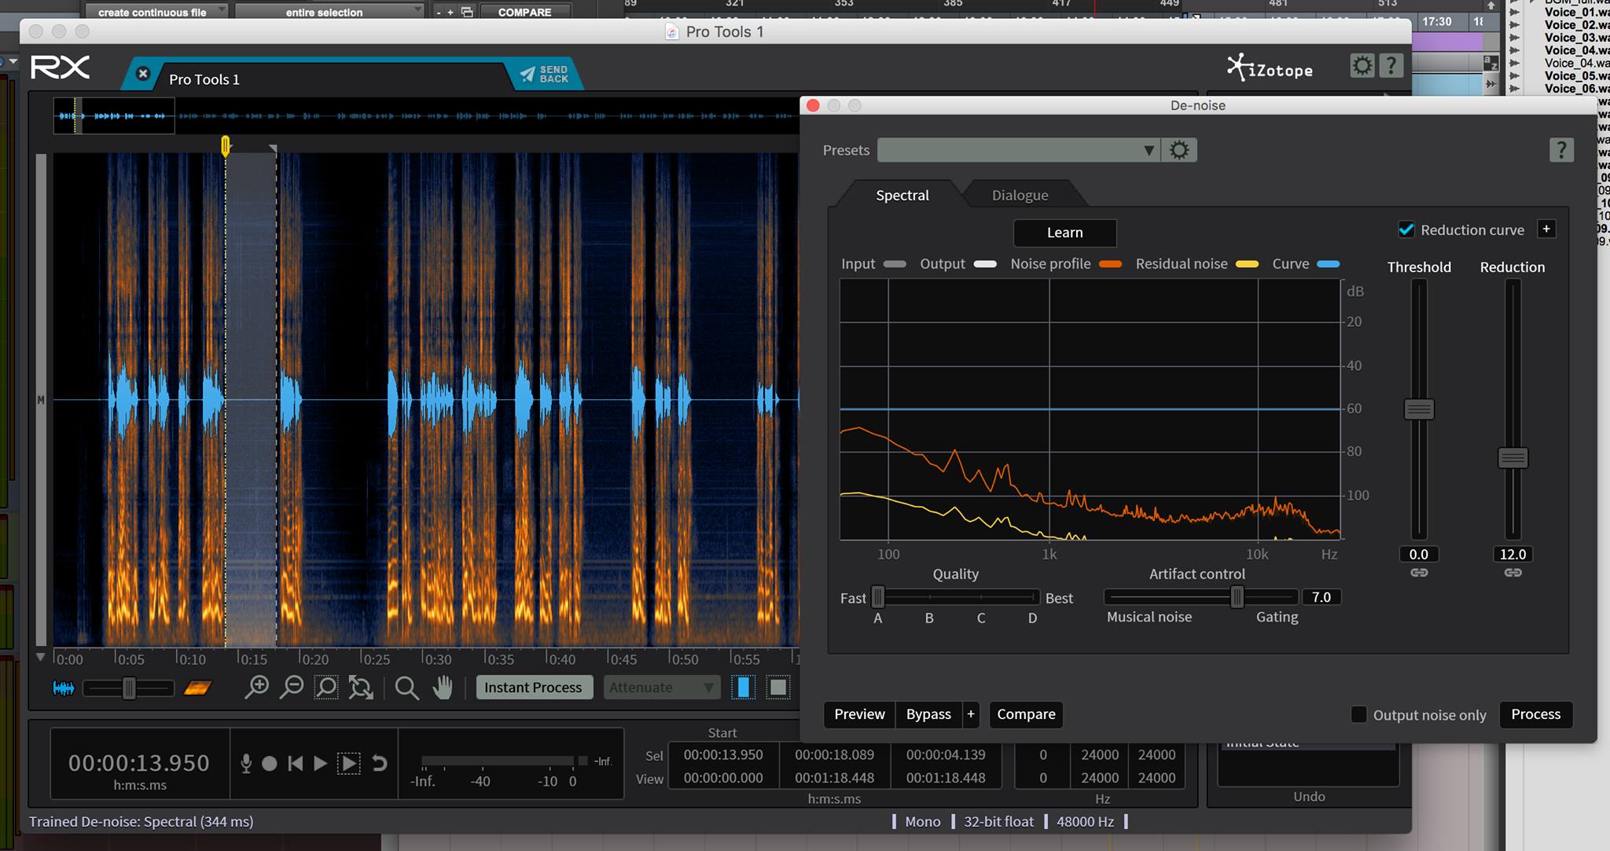Click the zoom out magnifier icon
Screen dimensions: 1610x851
pos(292,688)
